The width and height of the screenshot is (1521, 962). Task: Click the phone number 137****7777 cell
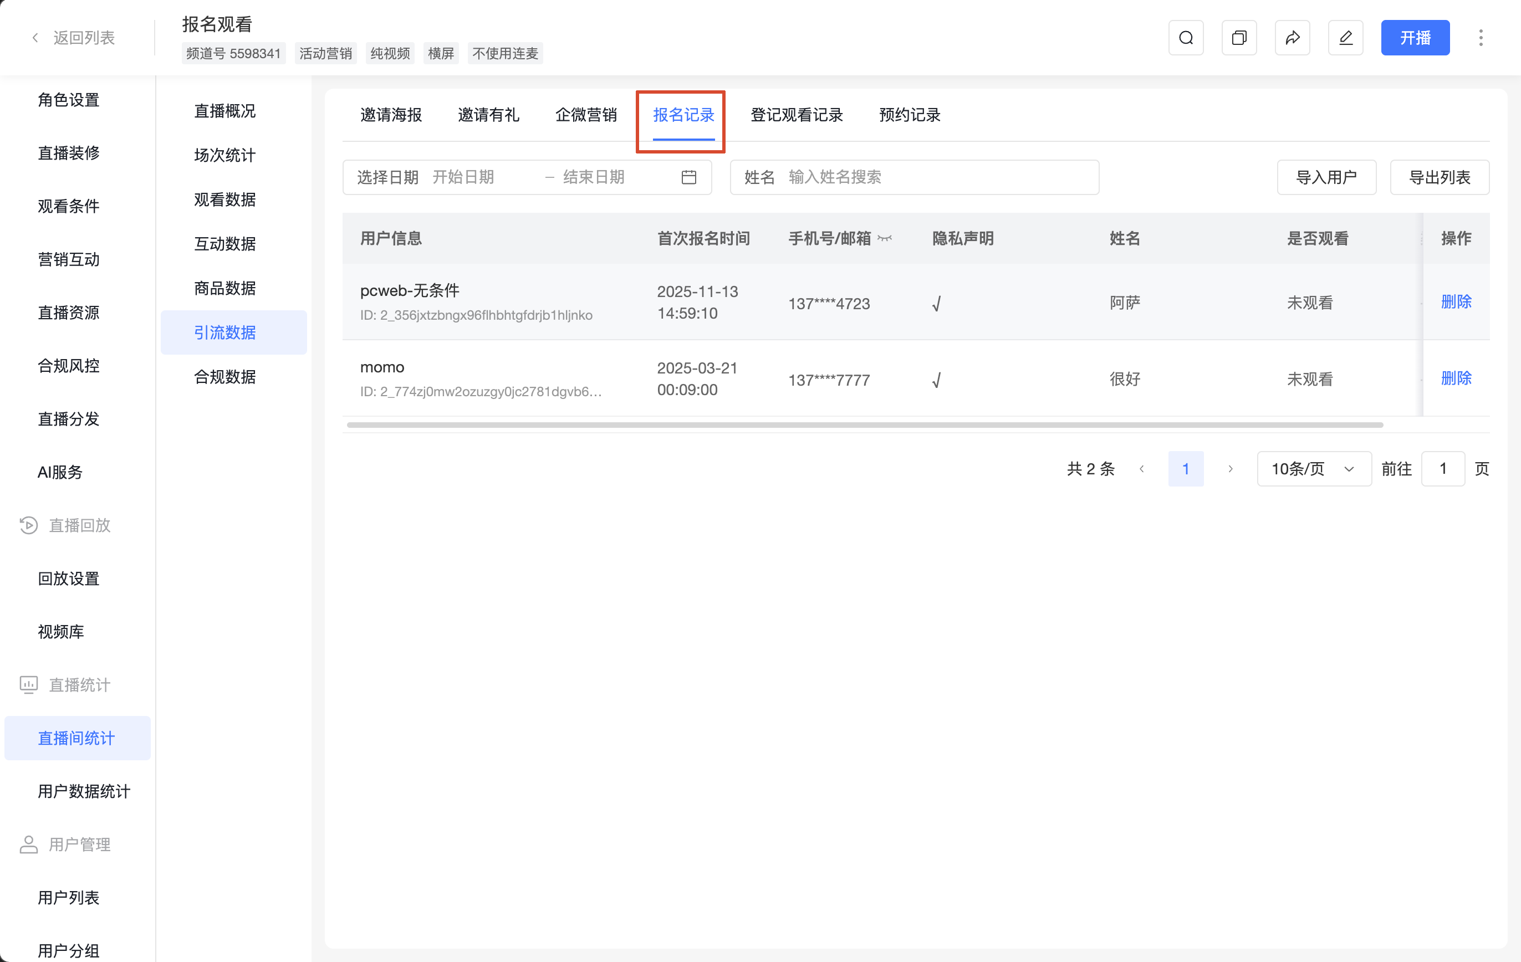click(829, 380)
